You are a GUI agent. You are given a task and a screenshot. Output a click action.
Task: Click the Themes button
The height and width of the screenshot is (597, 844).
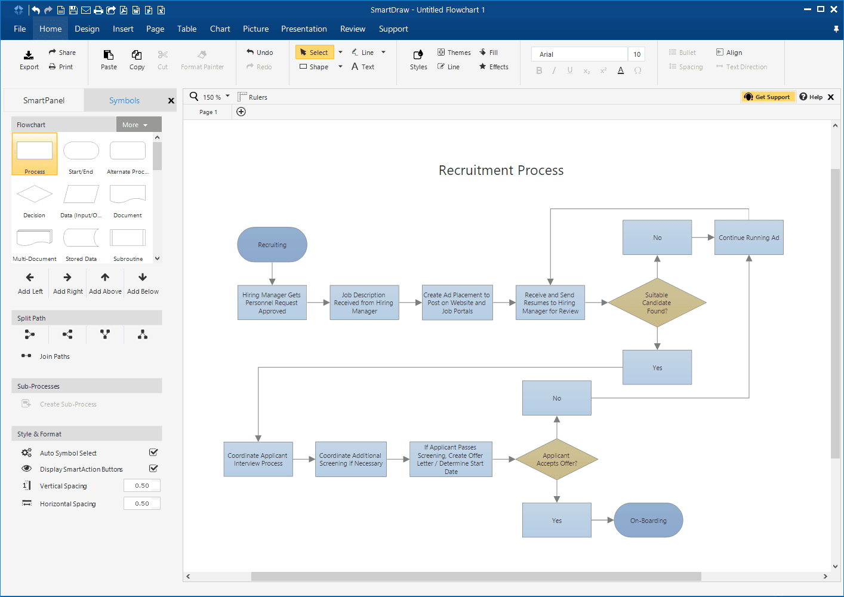(x=454, y=53)
